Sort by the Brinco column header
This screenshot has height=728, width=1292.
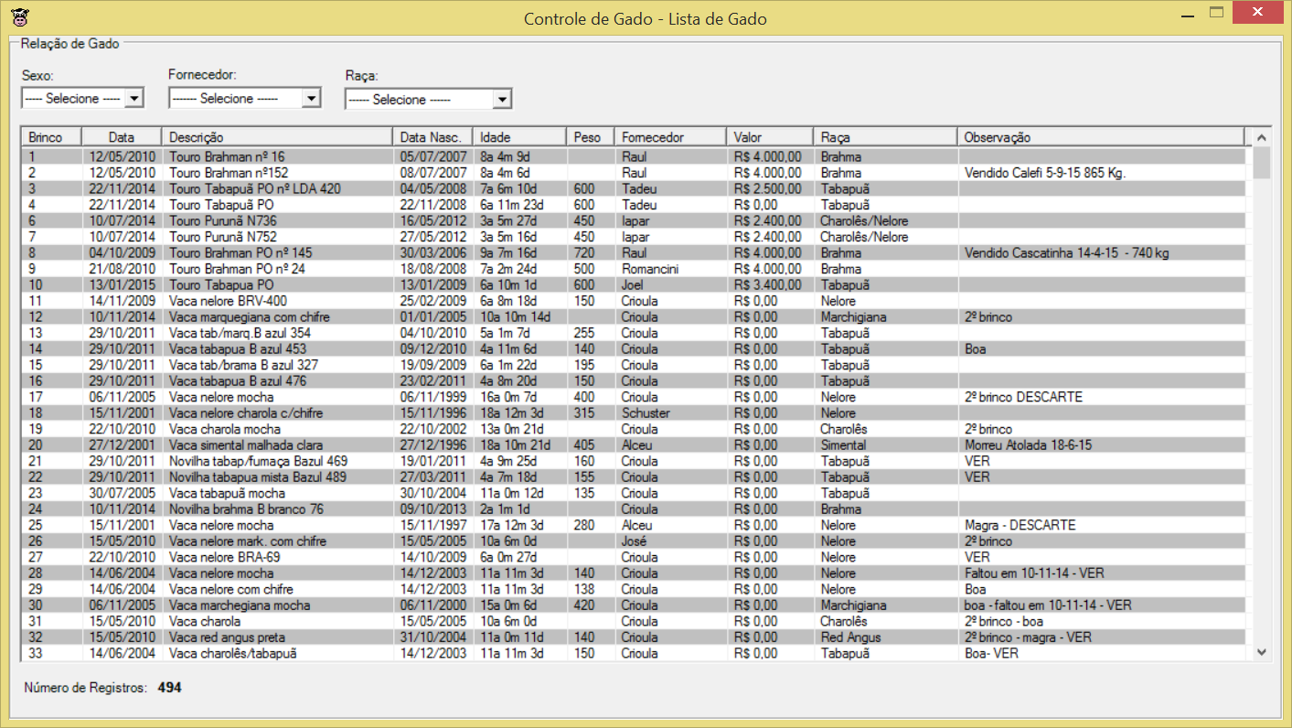[x=51, y=137]
